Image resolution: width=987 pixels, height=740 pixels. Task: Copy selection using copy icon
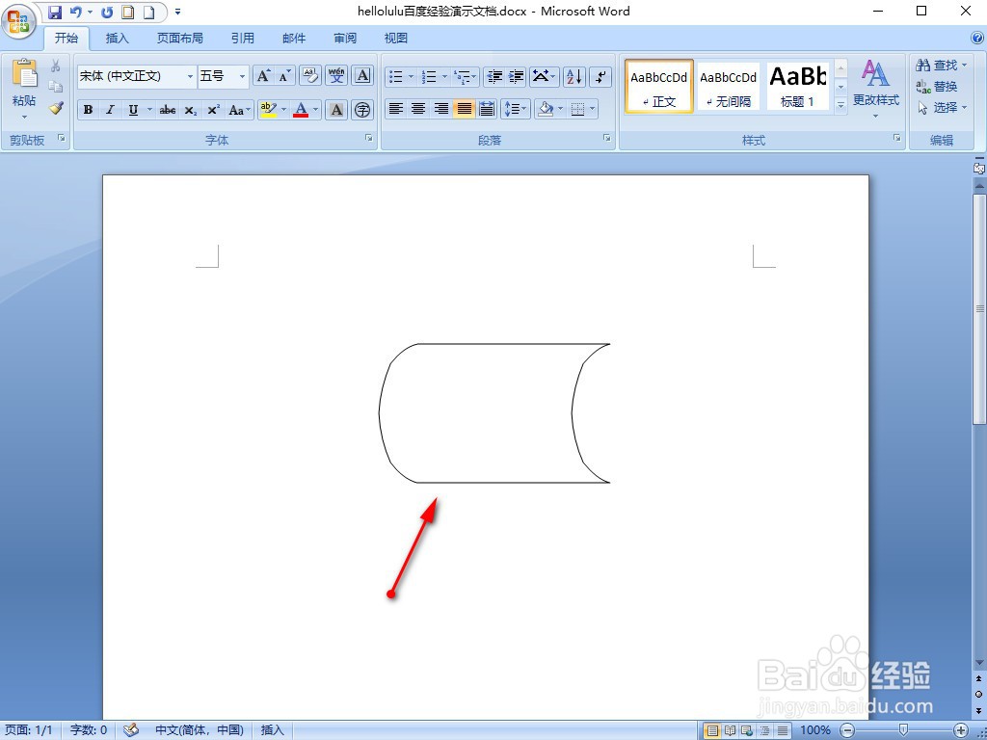[x=55, y=87]
